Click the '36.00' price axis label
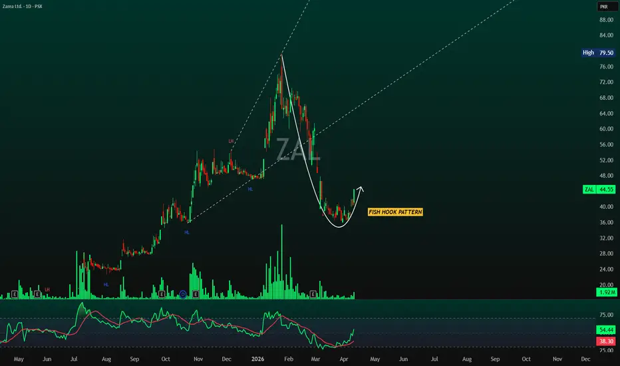Viewport: 620px width, 366px height. pos(606,222)
